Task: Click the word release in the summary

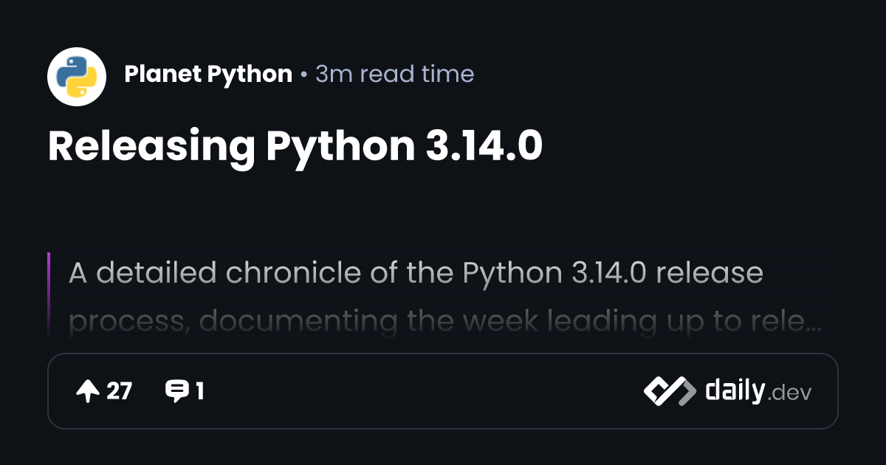Action: tap(710, 274)
